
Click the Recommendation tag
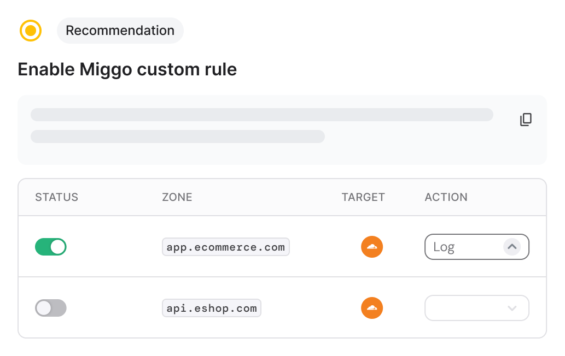pyautogui.click(x=120, y=31)
